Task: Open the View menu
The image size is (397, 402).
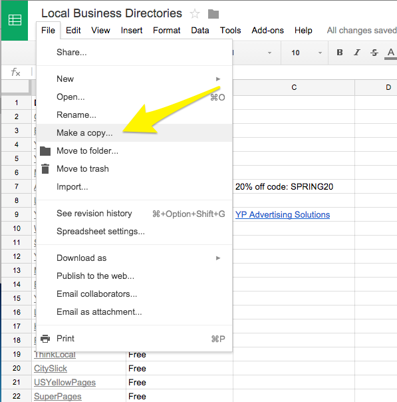Action: click(100, 31)
